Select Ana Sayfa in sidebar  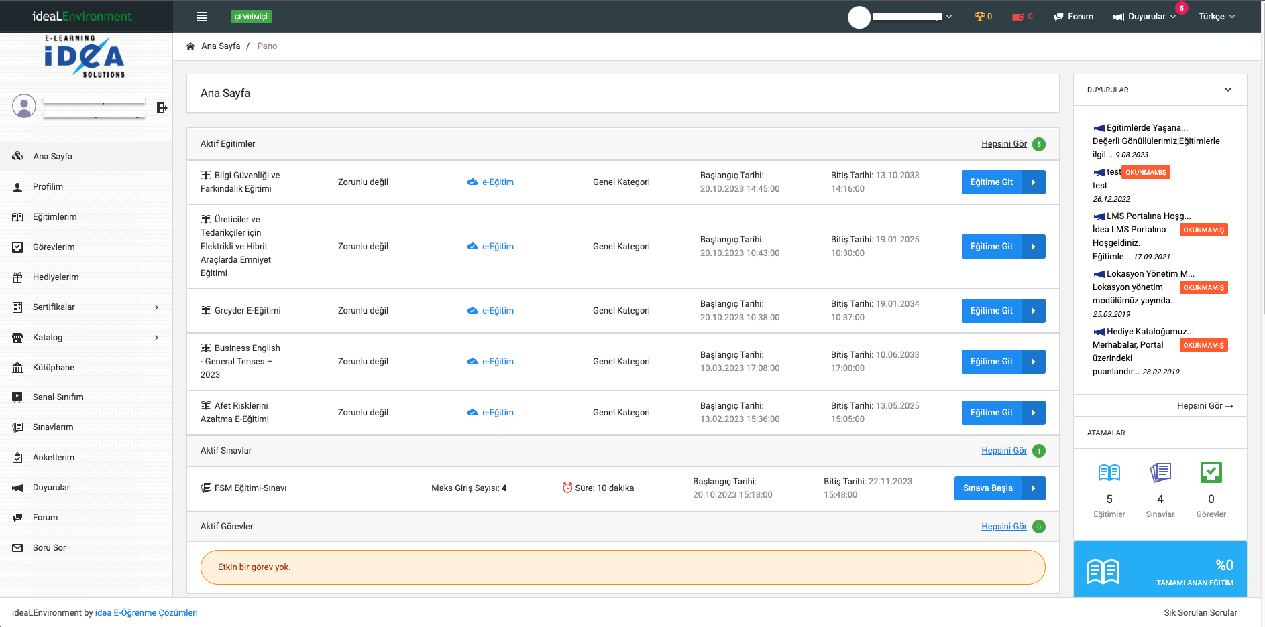(x=86, y=156)
